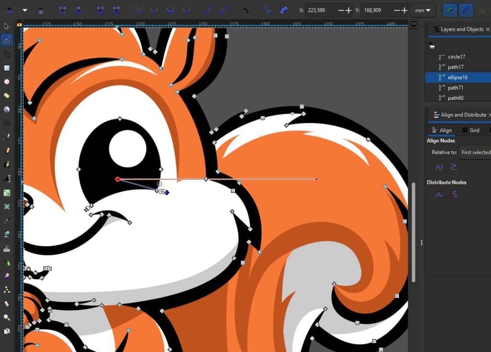491x352 pixels.
Task: Click the Insert new nodes button
Action: 10,11
